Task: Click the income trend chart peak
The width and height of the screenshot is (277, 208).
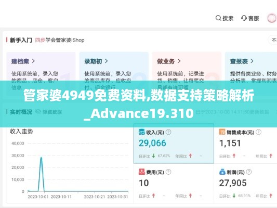Action: [41, 158]
